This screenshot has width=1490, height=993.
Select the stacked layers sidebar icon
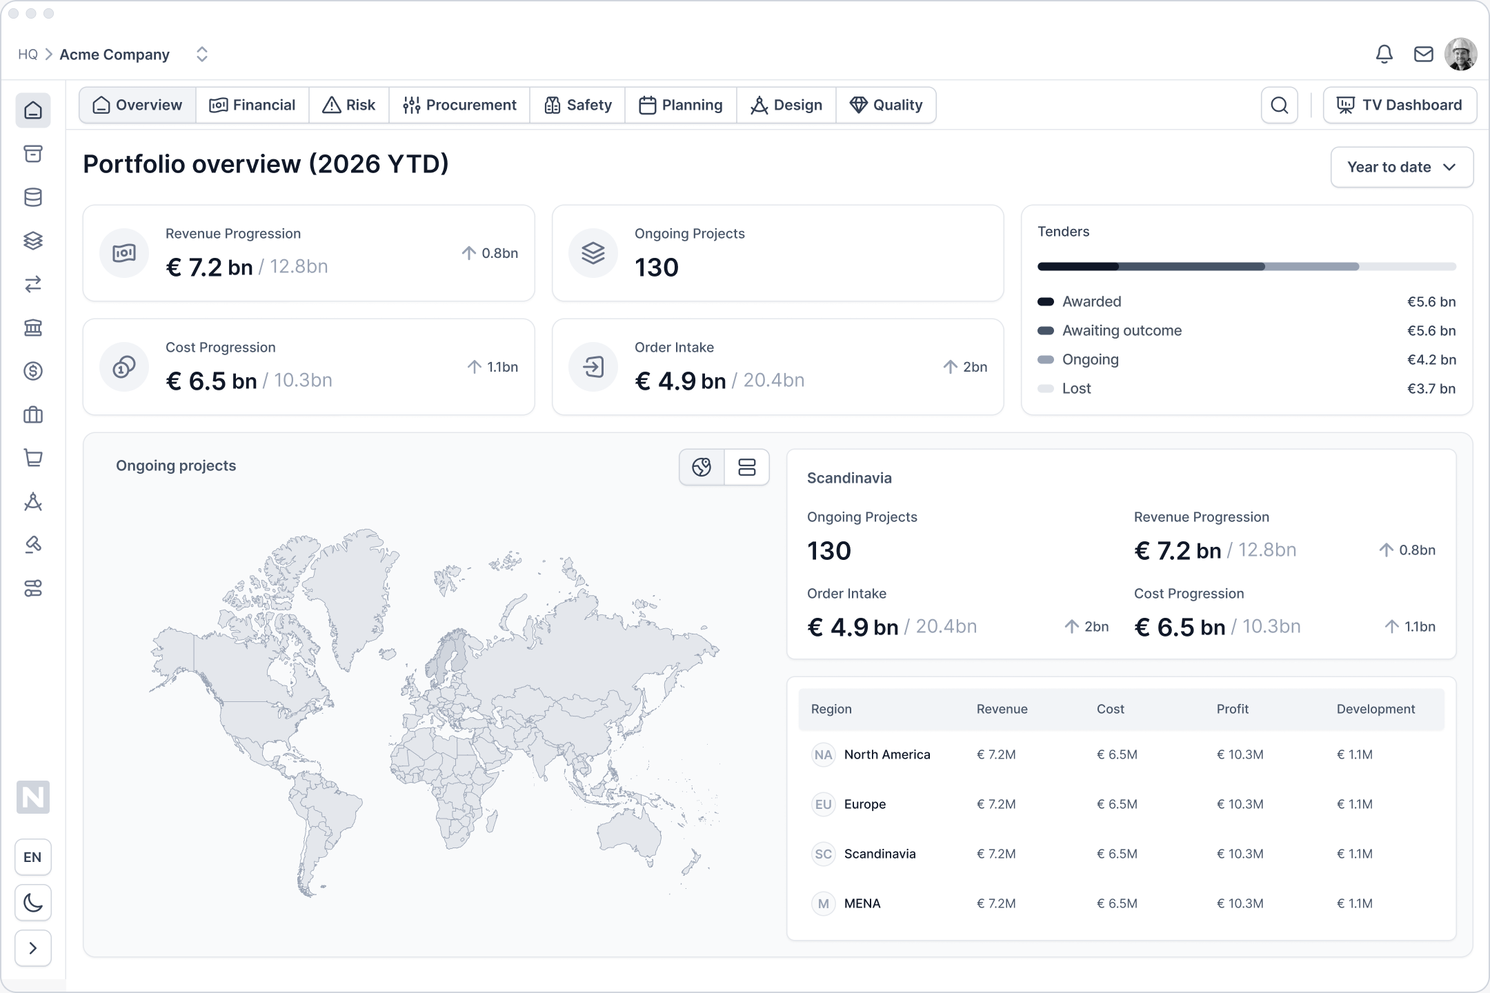[33, 241]
